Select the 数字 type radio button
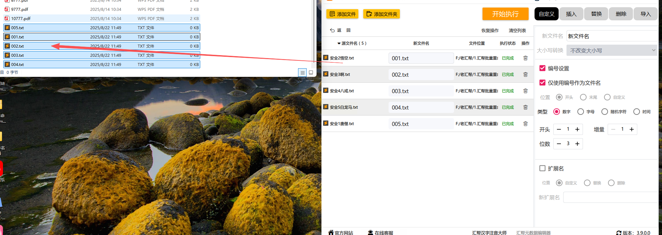 coord(557,112)
